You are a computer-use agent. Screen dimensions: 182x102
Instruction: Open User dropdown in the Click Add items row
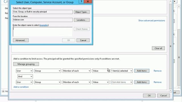tap(24, 82)
